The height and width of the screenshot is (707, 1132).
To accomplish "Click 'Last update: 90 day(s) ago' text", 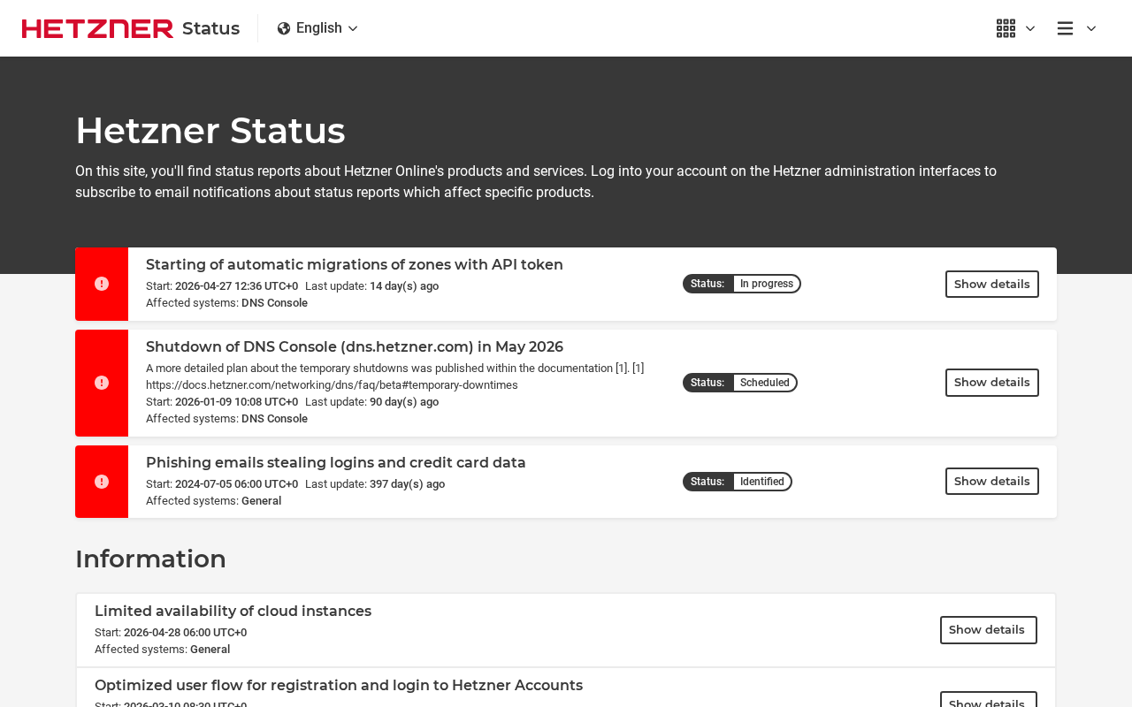I will (371, 402).
